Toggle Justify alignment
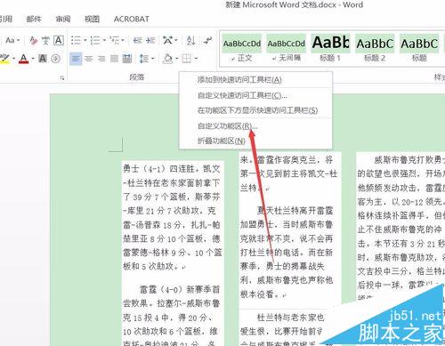Screen dimensions: 445x346 (114, 59)
